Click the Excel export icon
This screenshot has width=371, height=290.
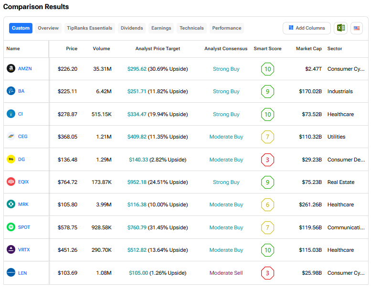click(x=340, y=28)
